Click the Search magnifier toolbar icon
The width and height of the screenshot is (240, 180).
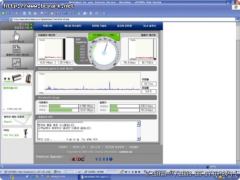click(41, 13)
